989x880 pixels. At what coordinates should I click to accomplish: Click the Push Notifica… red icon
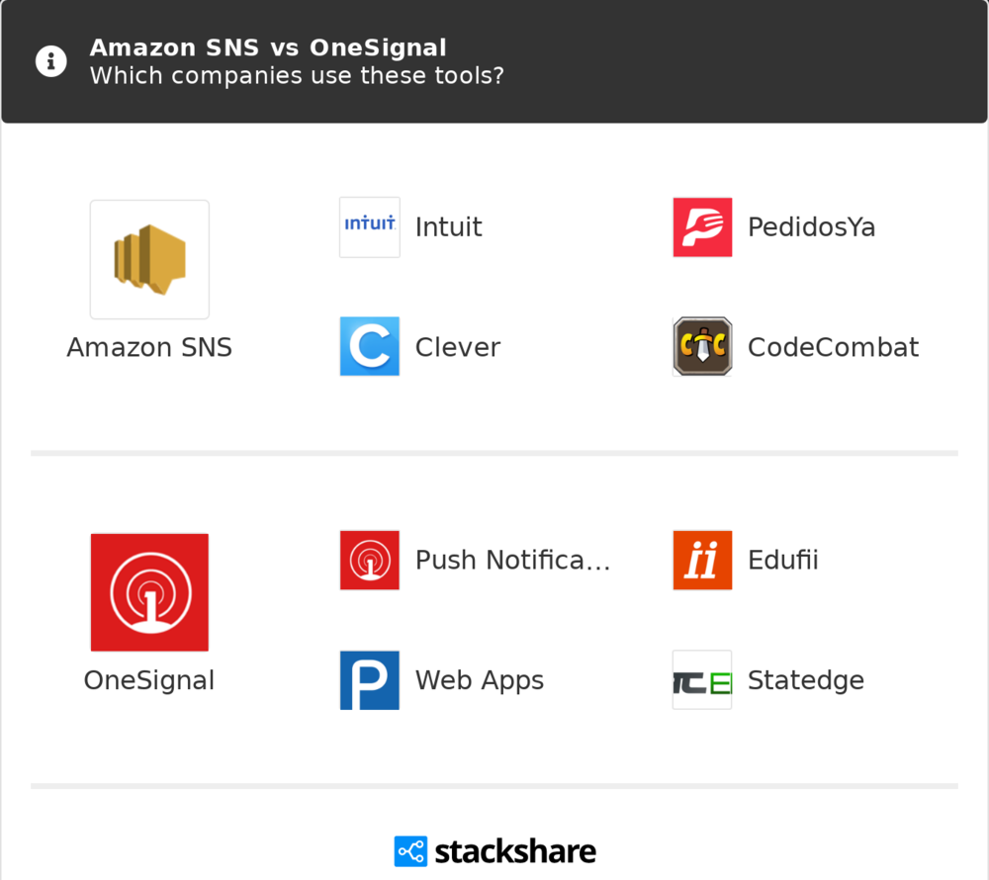coord(370,560)
